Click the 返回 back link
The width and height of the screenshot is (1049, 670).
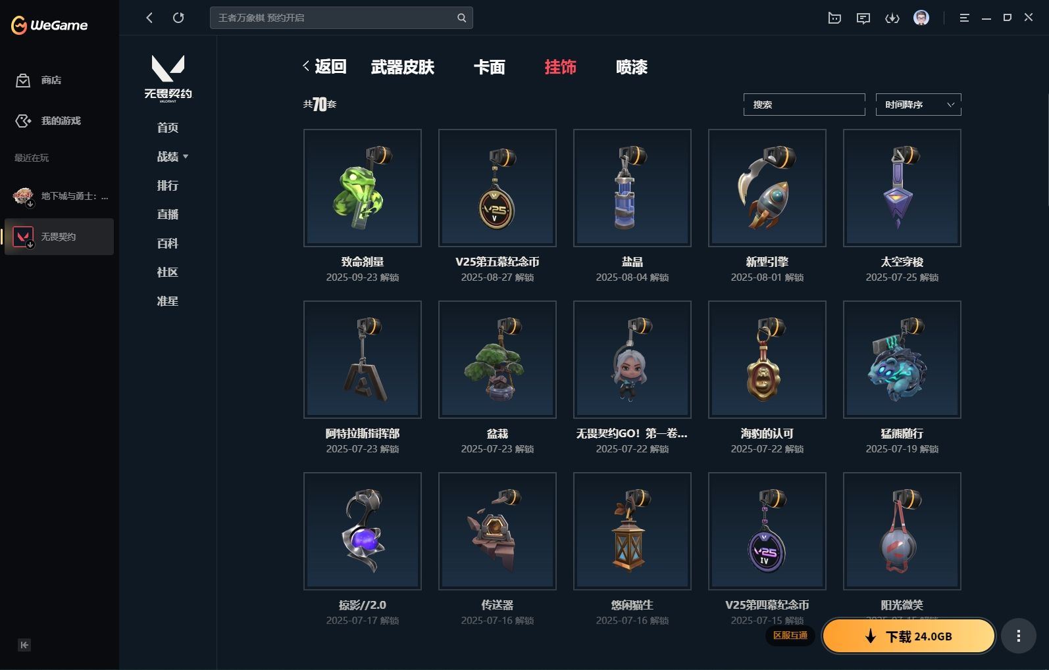tap(324, 66)
